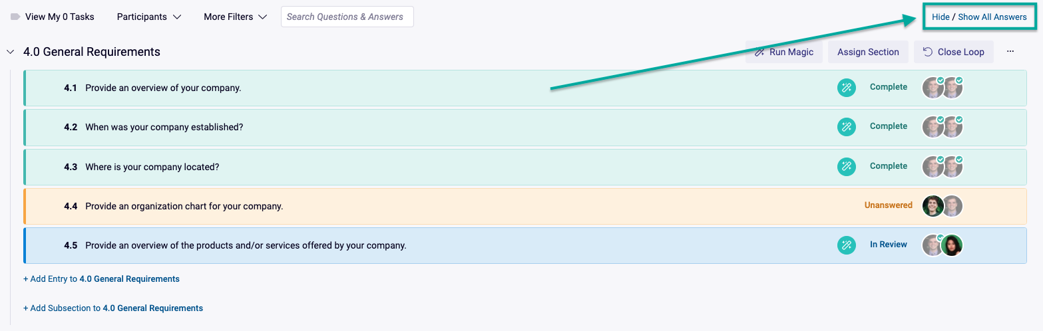Focus the Search Questions & Answers field
Image resolution: width=1043 pixels, height=331 pixels.
[x=347, y=17]
